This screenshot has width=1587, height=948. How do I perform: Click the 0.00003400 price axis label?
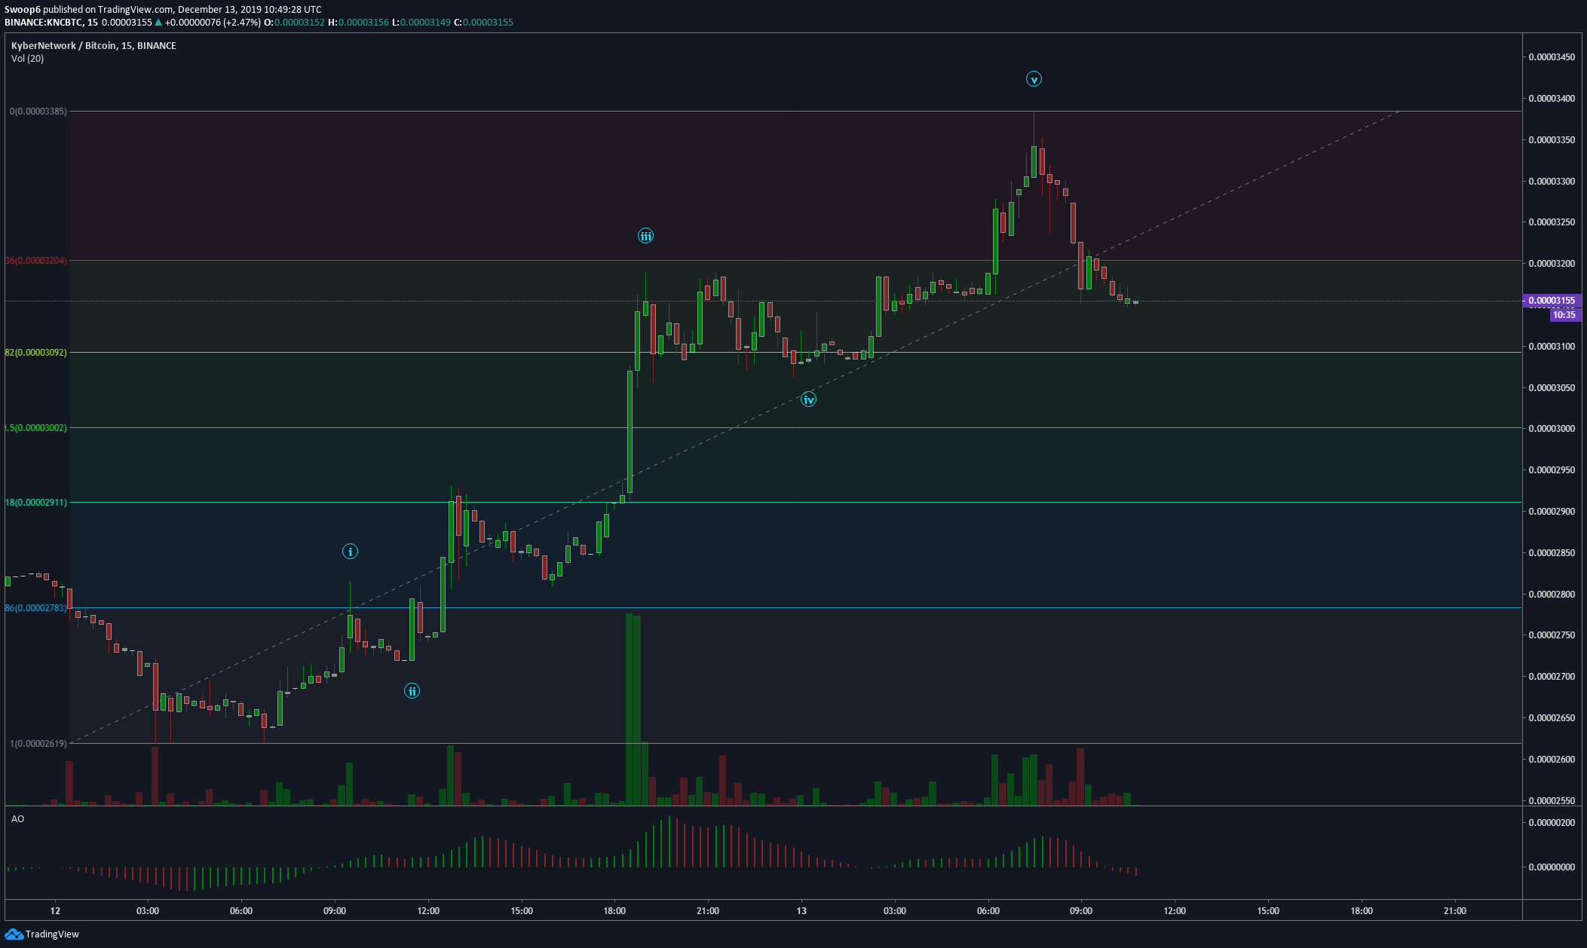point(1552,99)
